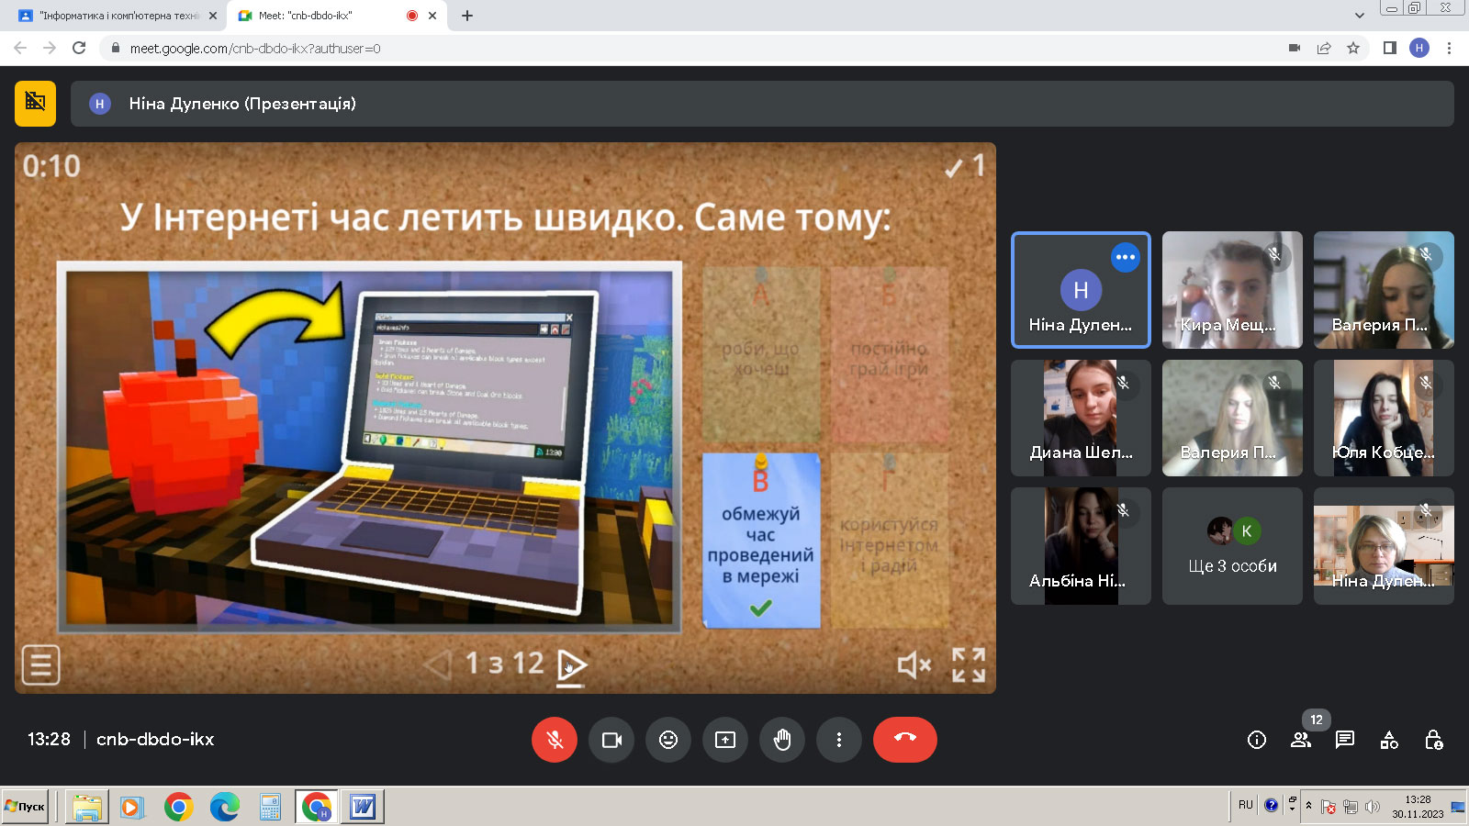Open the emoji reactions button
1469x826 pixels.
pyautogui.click(x=668, y=740)
